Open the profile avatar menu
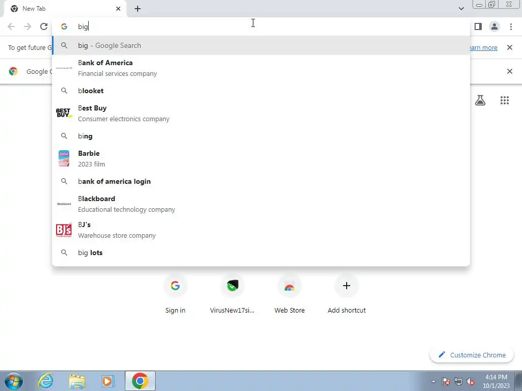522x391 pixels. pos(494,26)
